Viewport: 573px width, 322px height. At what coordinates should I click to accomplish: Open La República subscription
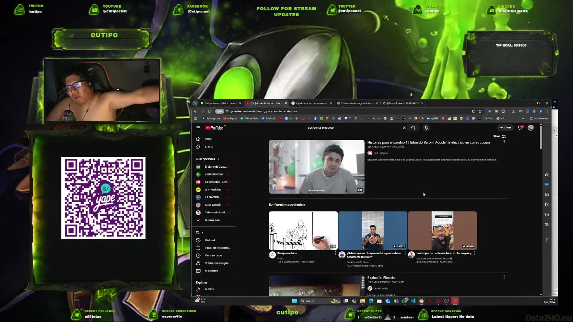pyautogui.click(x=214, y=182)
